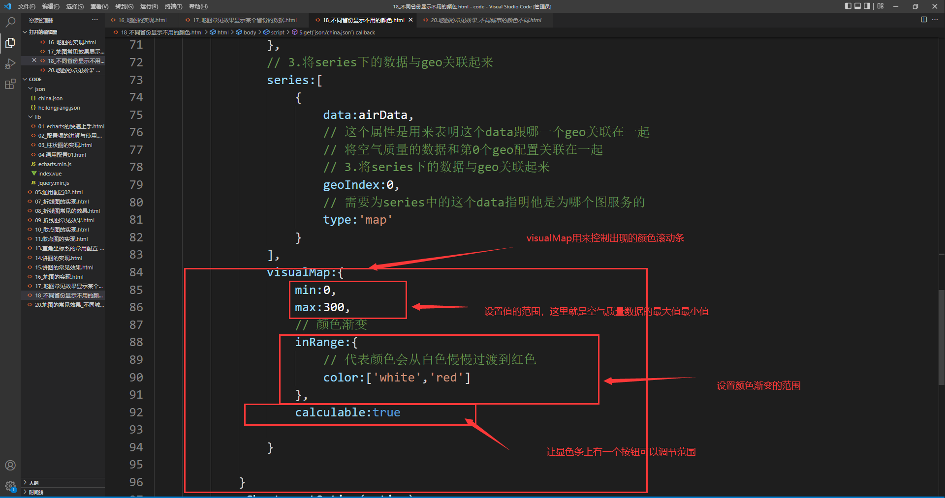Open the Explorer view icon
The image size is (945, 498).
click(x=10, y=43)
